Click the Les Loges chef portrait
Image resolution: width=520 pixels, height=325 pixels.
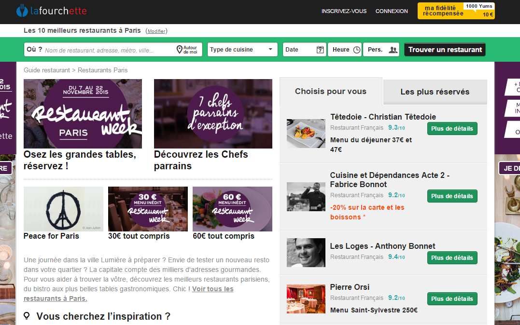tap(306, 253)
